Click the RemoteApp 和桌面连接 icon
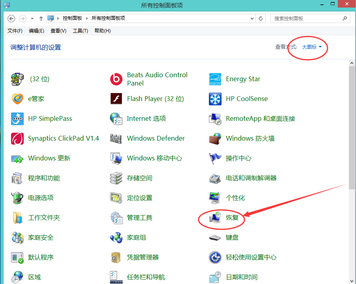This screenshot has width=356, height=284. pos(215,119)
